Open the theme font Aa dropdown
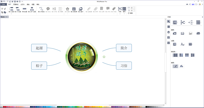This screenshot has width=204, height=108. [x=183, y=44]
